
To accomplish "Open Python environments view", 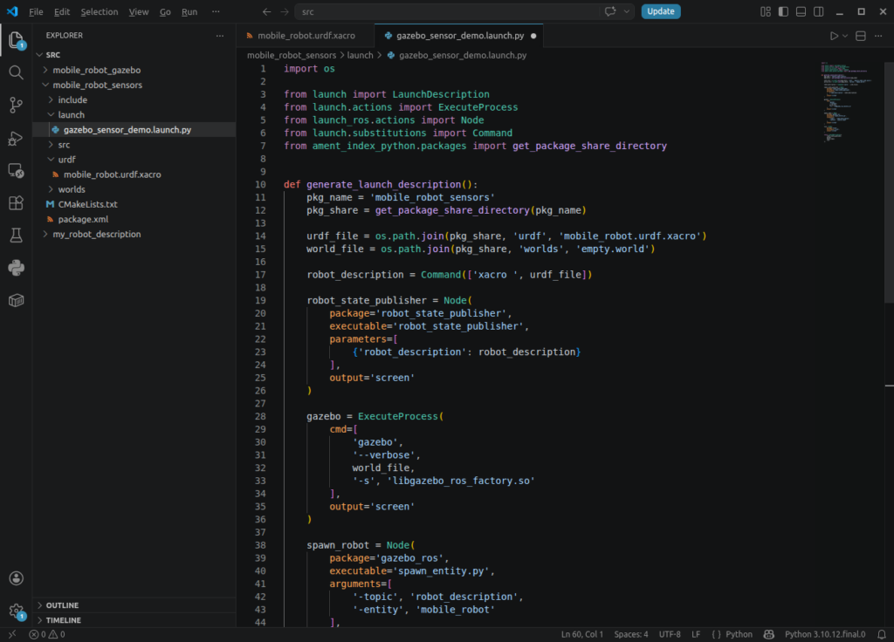I will [x=16, y=268].
